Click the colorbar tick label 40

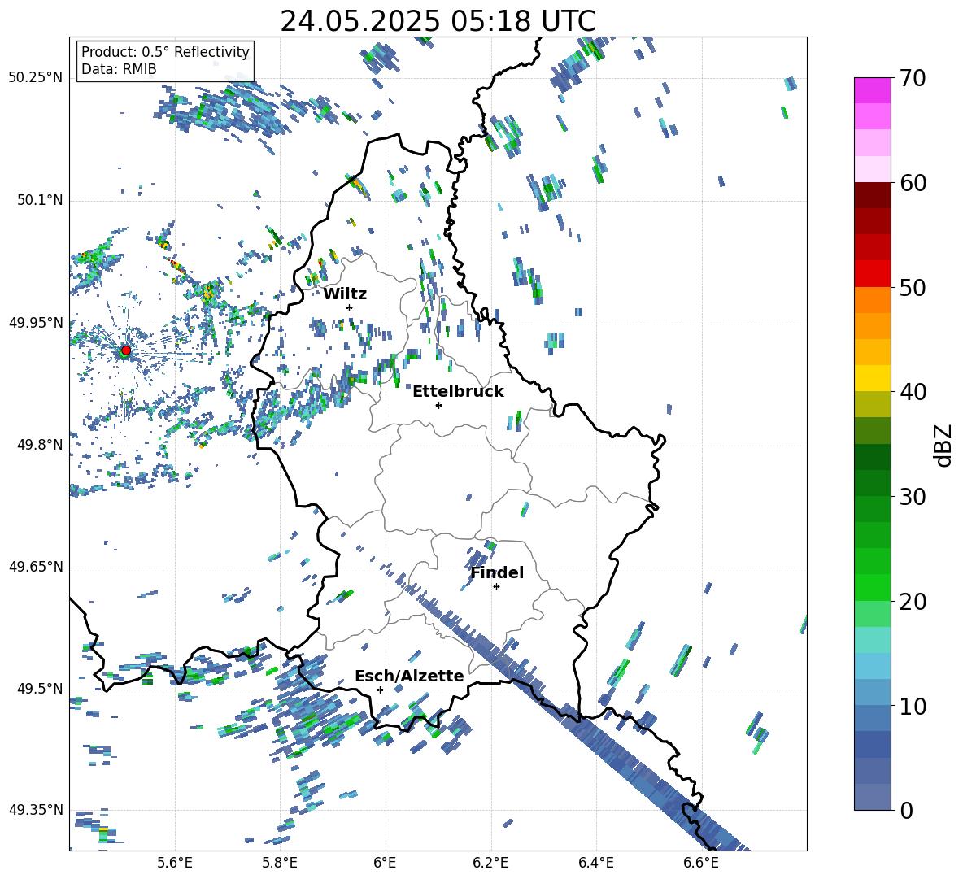coord(913,392)
